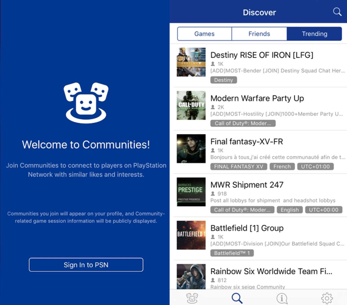
Task: Click the 2K member count
Action: 221,107
